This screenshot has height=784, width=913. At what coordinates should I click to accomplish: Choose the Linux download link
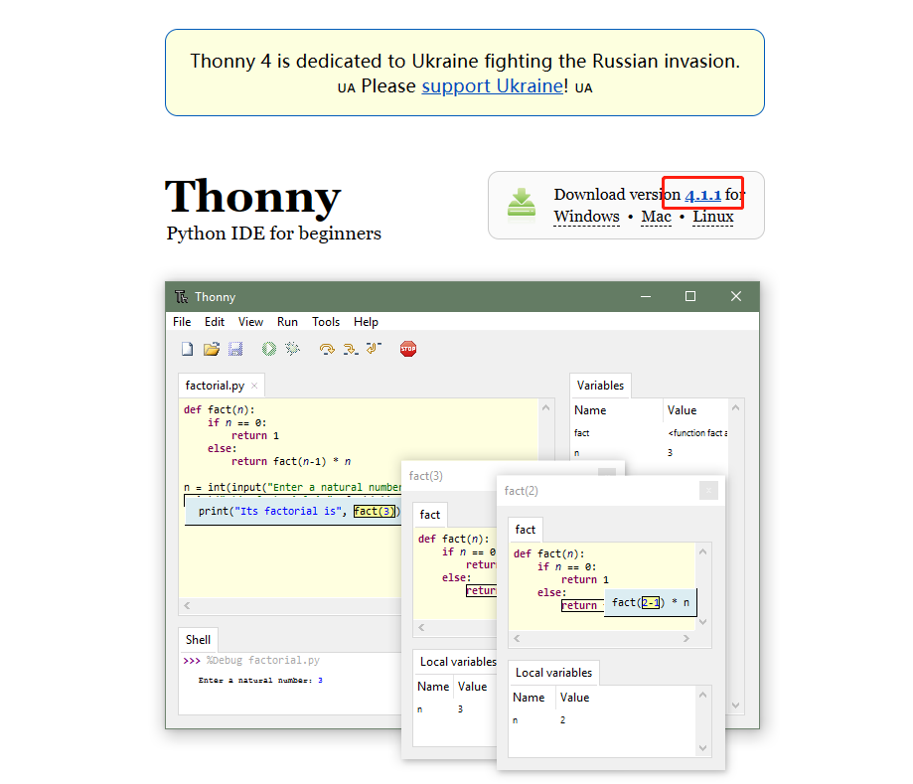[x=712, y=216]
